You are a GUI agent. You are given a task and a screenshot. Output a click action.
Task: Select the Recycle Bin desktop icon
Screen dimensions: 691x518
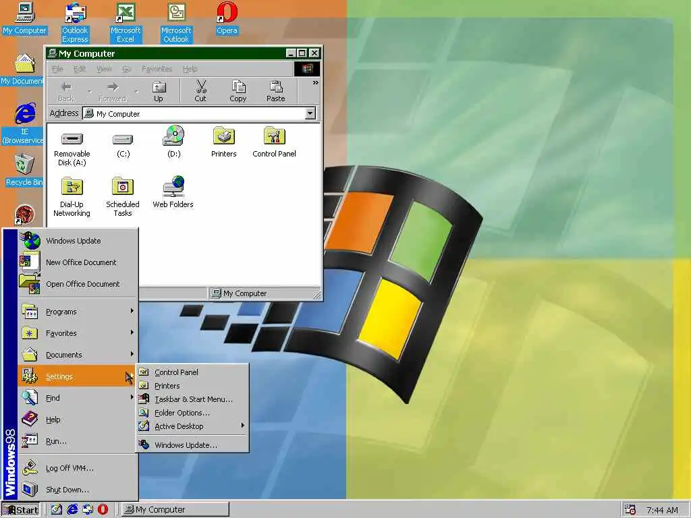coord(24,170)
